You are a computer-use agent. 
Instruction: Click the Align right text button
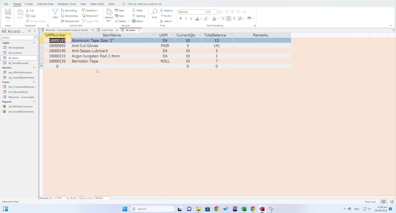[234, 19]
